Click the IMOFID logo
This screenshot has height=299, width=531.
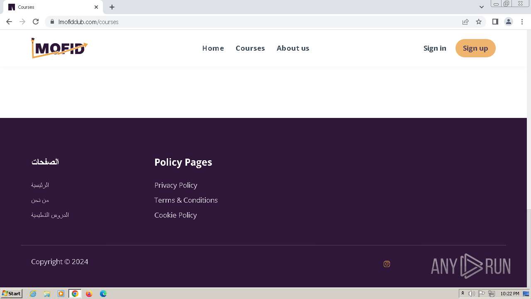click(59, 48)
